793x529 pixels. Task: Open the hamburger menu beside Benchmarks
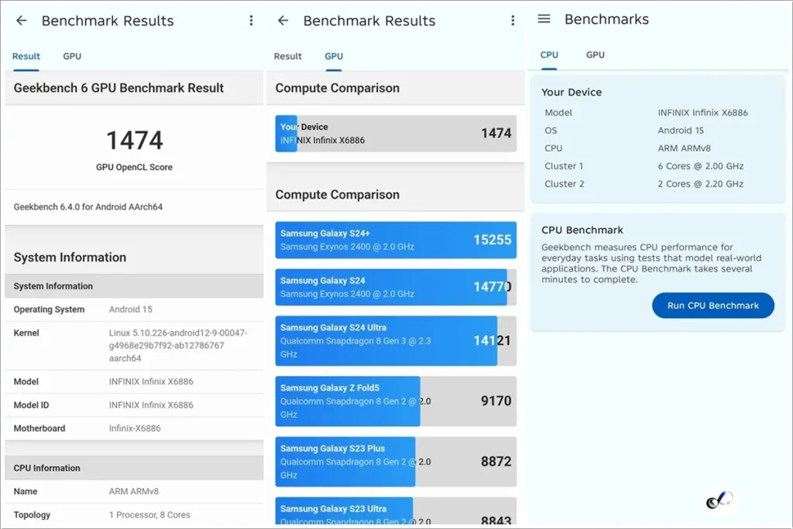(x=544, y=19)
